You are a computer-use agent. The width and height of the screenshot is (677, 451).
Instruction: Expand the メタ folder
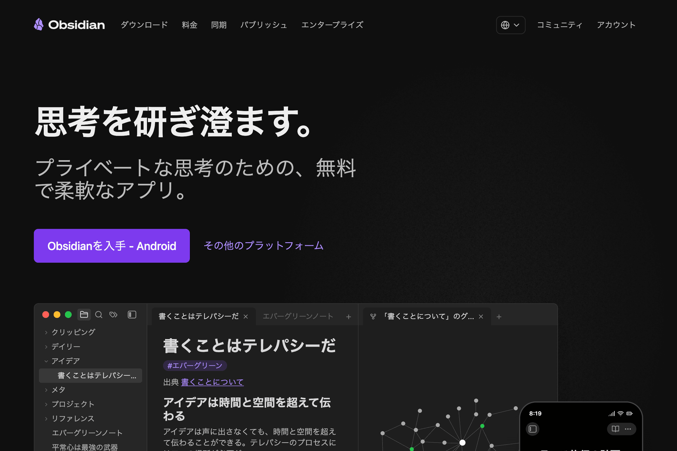(x=55, y=390)
